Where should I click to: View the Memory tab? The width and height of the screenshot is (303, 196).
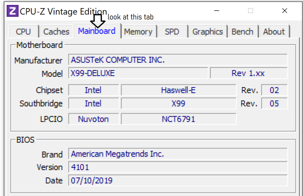pyautogui.click(x=139, y=31)
